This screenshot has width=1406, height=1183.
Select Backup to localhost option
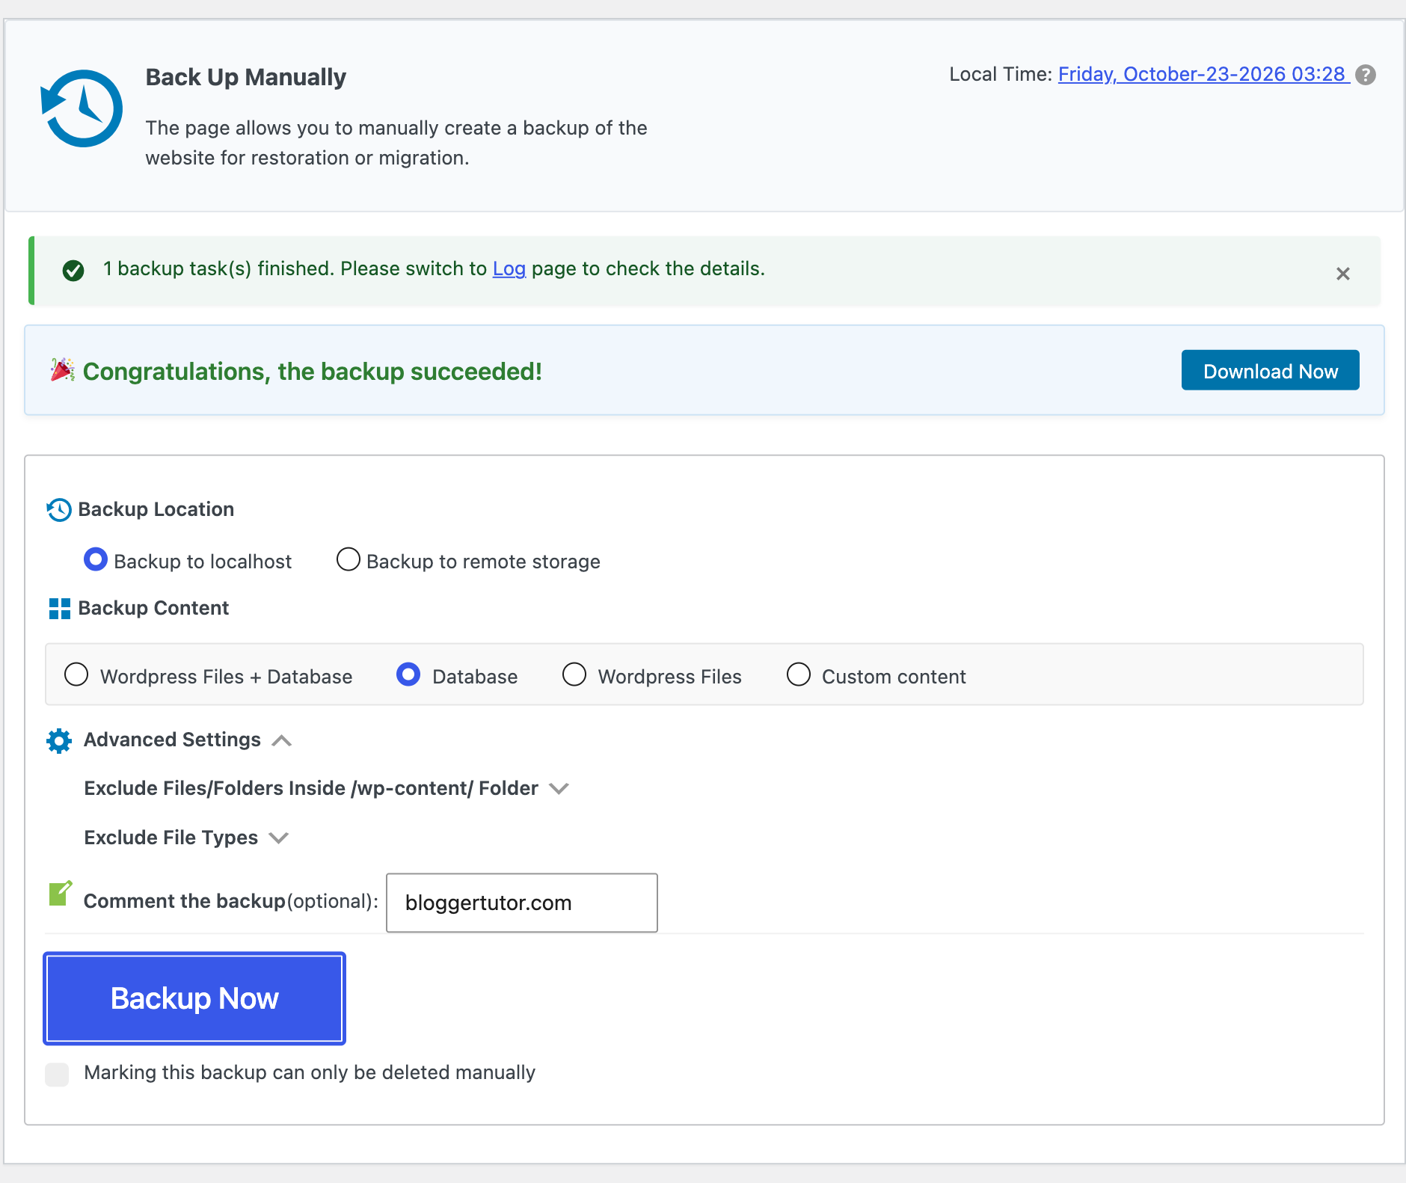[x=96, y=559]
